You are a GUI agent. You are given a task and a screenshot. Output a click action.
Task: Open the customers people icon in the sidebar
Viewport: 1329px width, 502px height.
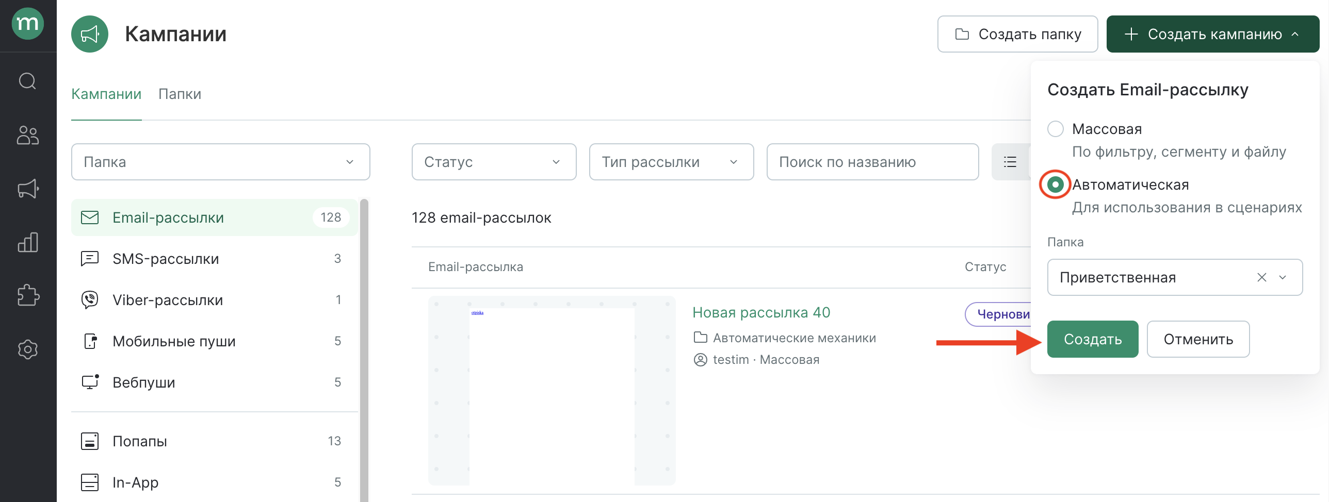point(28,135)
